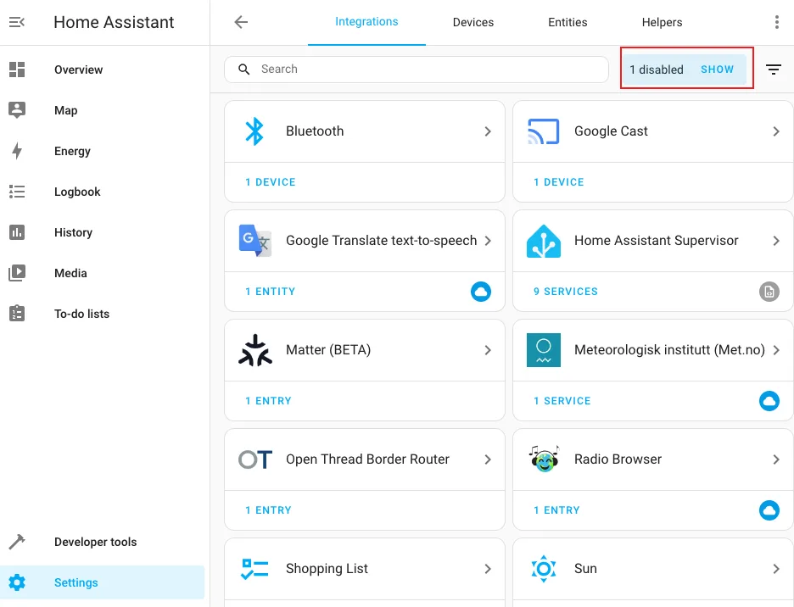
Task: Click the Google Cast logo
Action: (x=544, y=131)
